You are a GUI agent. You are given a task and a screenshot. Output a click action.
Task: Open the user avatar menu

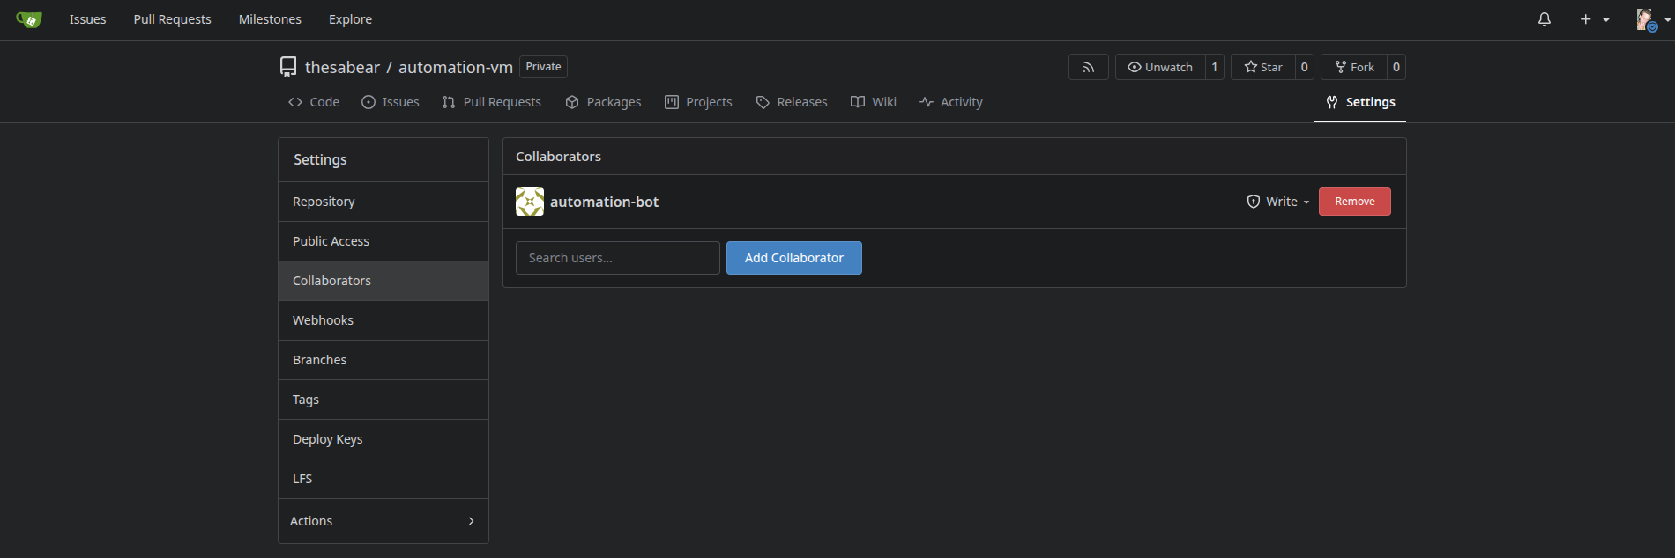(x=1653, y=19)
